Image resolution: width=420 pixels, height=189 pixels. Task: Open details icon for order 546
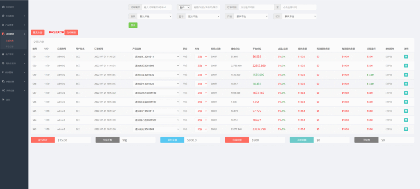pos(406,102)
